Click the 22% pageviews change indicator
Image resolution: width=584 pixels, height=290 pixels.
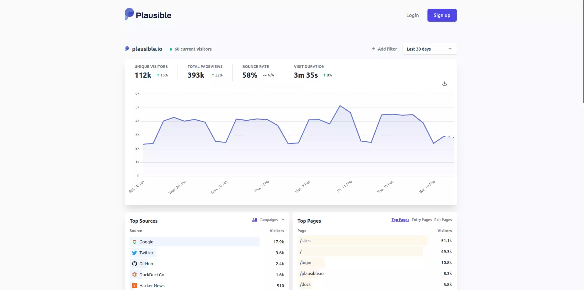[x=217, y=75]
